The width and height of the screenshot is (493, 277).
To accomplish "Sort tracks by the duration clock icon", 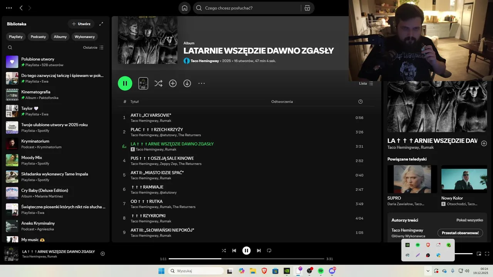I will tap(361, 102).
